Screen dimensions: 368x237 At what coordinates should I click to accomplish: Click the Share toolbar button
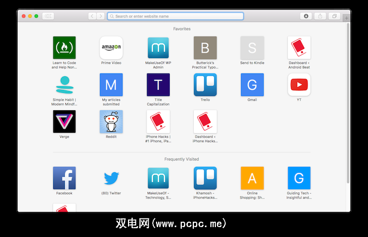[320, 16]
